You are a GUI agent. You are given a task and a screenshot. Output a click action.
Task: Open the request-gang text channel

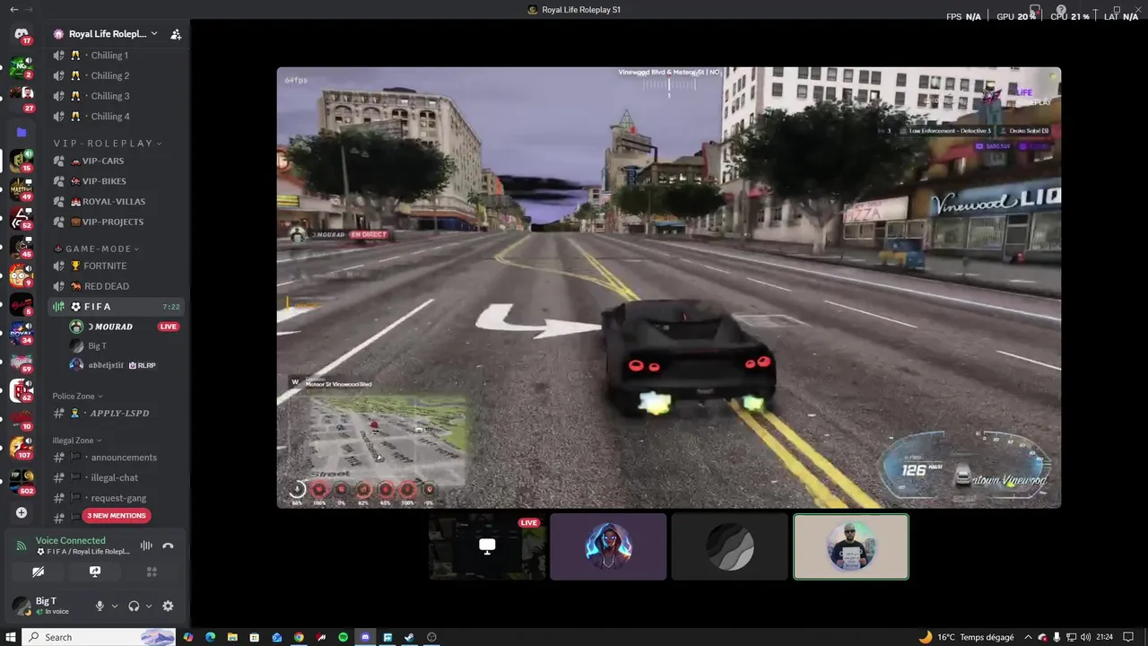117,498
